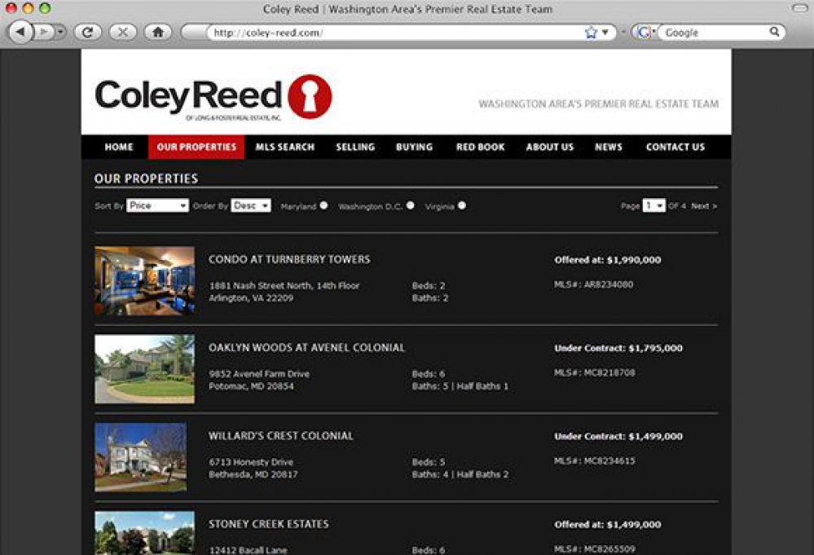Expand the Sort By Price dropdown

point(157,205)
